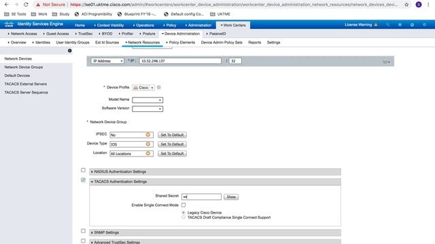Click the IP address input field
This screenshot has height=244, width=435.
pos(180,61)
